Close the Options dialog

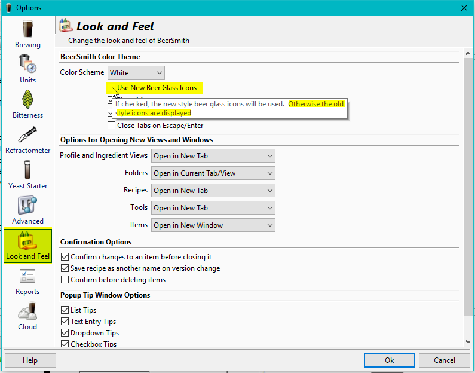(x=464, y=8)
